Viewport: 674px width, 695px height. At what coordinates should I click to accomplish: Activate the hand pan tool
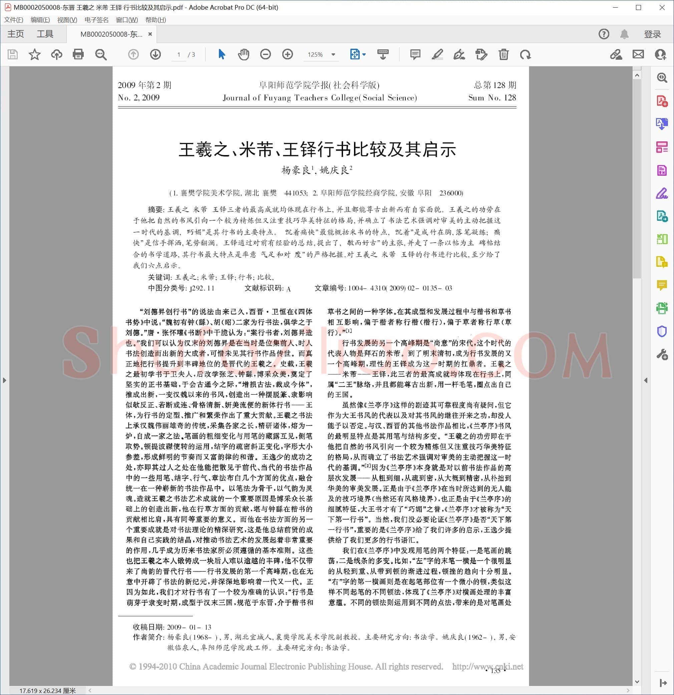pyautogui.click(x=243, y=54)
